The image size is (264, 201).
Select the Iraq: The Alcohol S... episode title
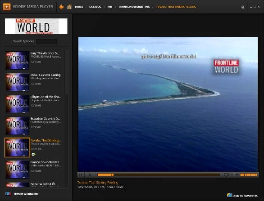(x=45, y=53)
